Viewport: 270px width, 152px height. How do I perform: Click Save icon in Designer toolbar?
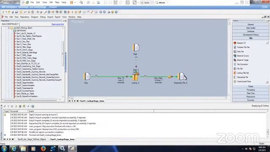[x=13, y=12]
